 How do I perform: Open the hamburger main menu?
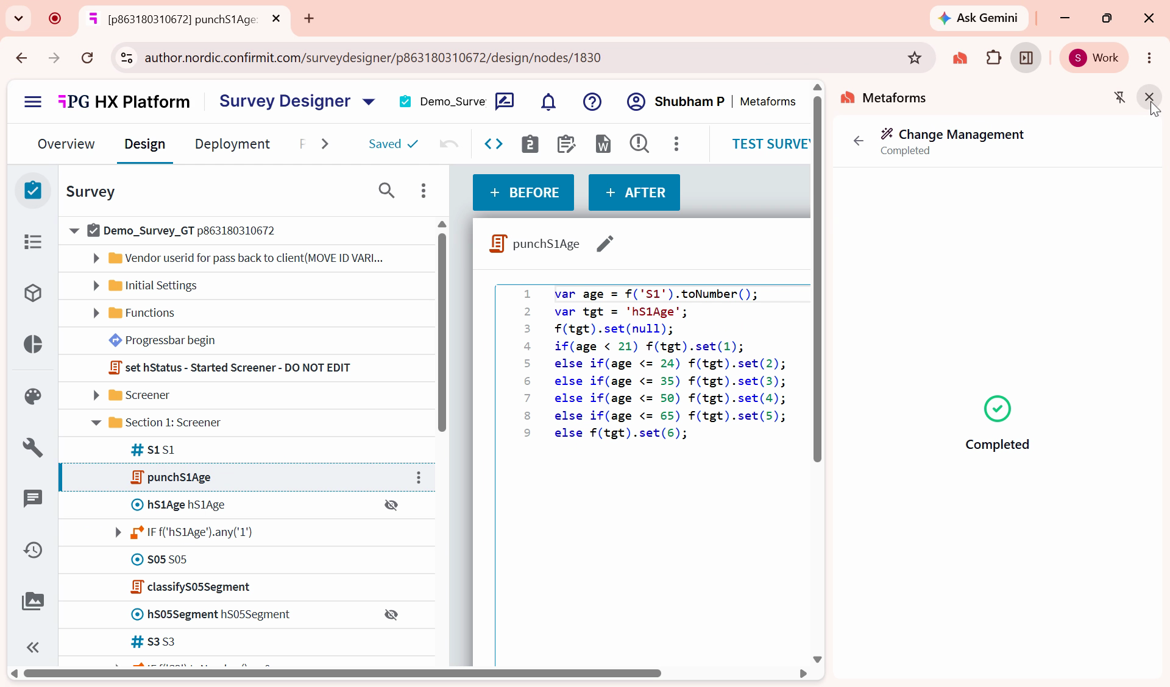point(33,102)
